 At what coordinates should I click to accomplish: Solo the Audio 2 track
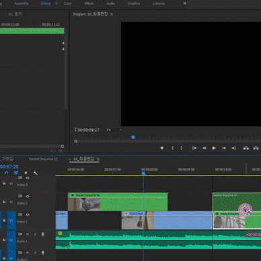pyautogui.click(x=35, y=253)
